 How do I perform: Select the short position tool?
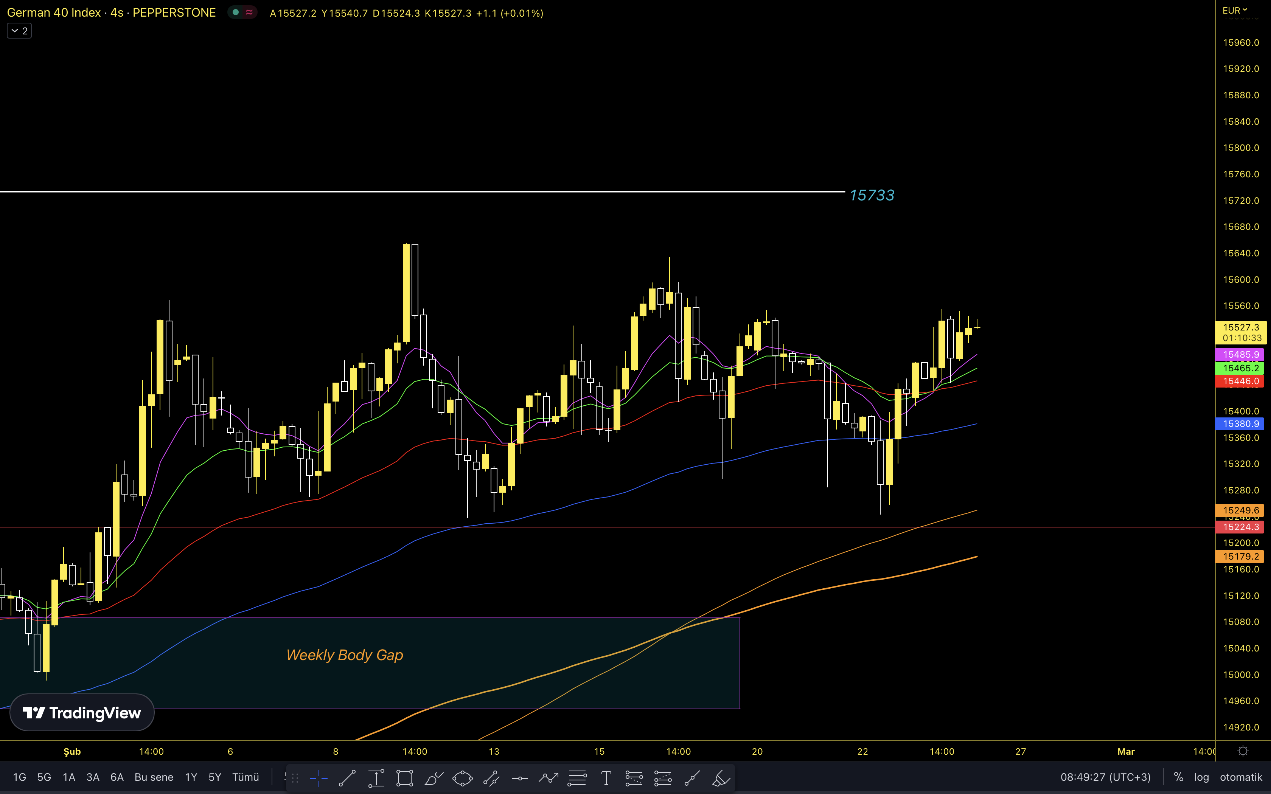[x=663, y=778]
